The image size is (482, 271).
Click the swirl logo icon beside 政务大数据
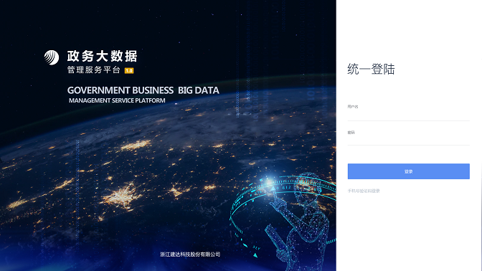click(52, 57)
